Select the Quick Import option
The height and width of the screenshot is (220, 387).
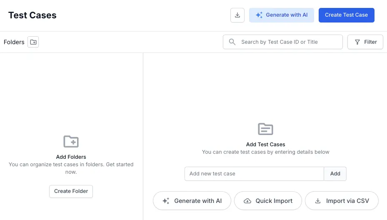pyautogui.click(x=267, y=201)
